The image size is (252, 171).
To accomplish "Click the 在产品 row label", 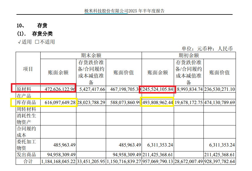I will [24, 96].
